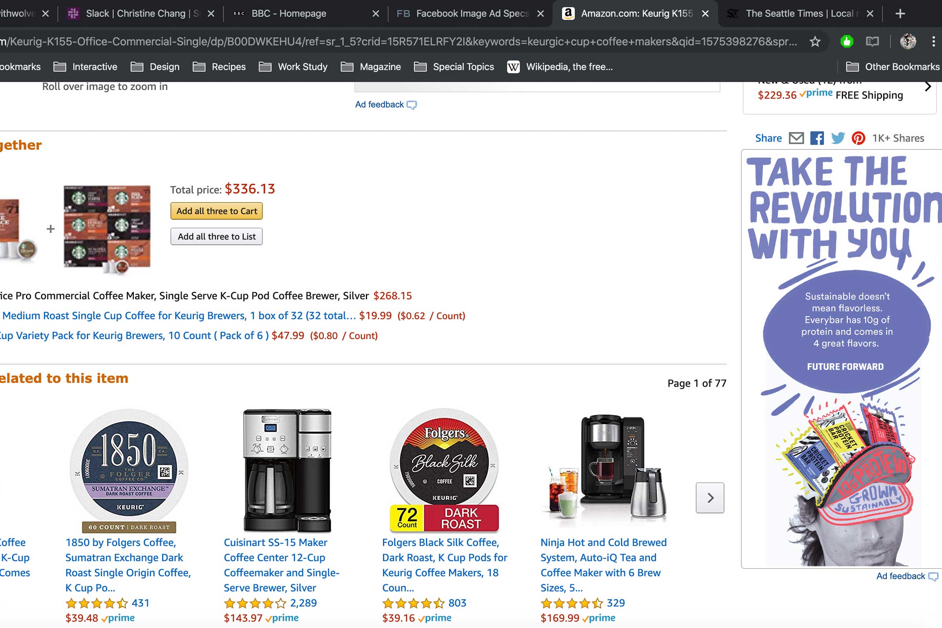Open Chrome's three-dot menu
The image size is (942, 628).
[x=933, y=41]
